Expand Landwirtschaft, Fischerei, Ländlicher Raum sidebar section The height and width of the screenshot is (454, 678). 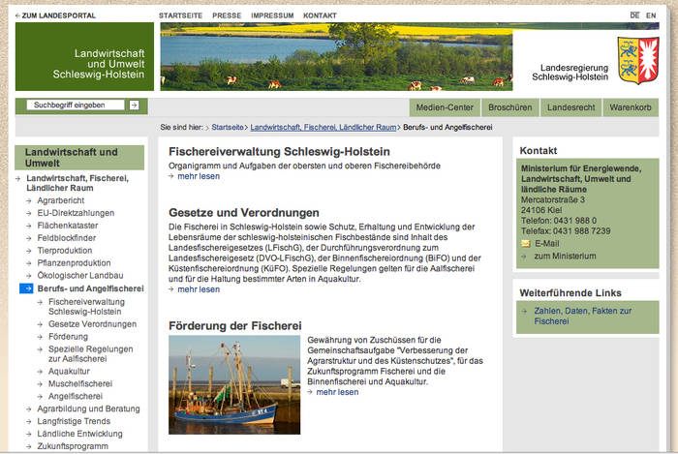click(x=77, y=183)
